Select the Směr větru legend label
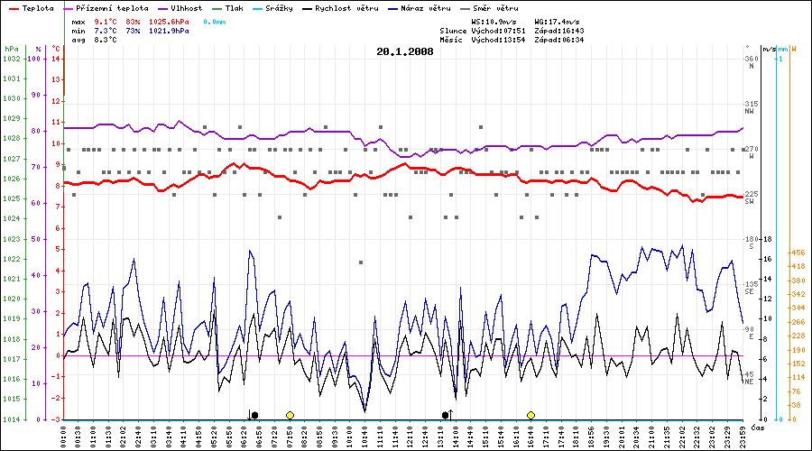The height and width of the screenshot is (451, 812). click(495, 8)
